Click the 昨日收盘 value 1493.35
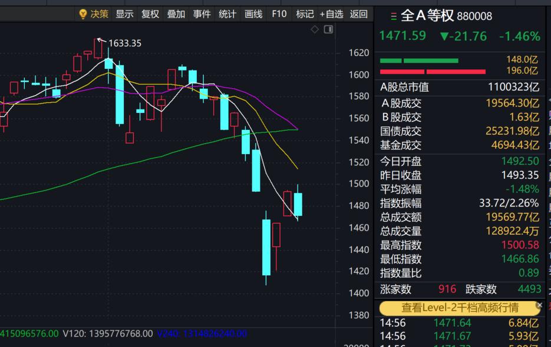 [520, 175]
